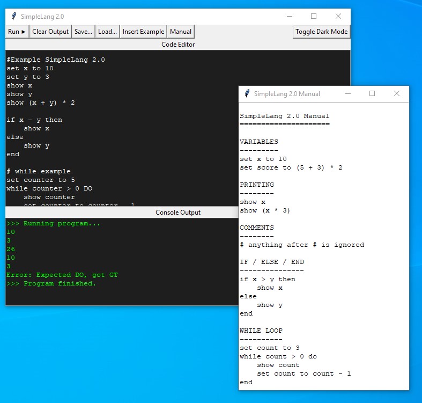Click the Insert Example button
422x403 pixels.
pyautogui.click(x=143, y=32)
